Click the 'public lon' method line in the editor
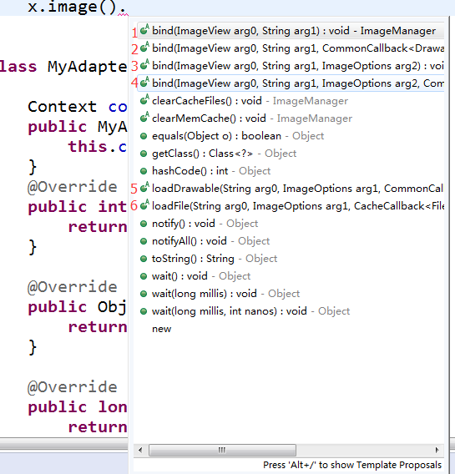 point(78,407)
